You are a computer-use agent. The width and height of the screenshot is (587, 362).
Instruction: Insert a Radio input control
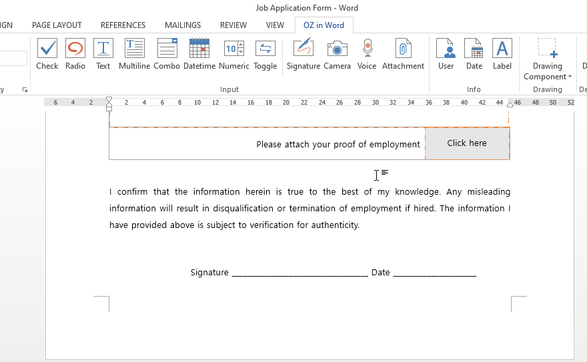point(75,54)
